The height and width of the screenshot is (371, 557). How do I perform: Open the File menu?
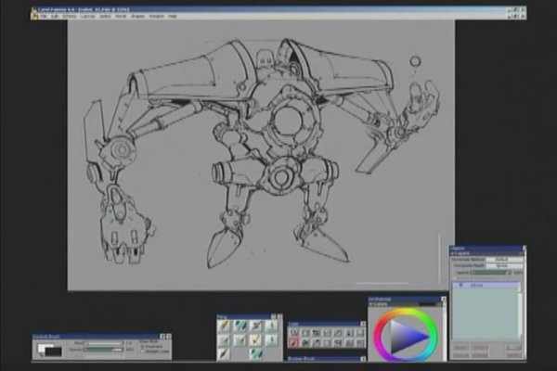point(44,17)
